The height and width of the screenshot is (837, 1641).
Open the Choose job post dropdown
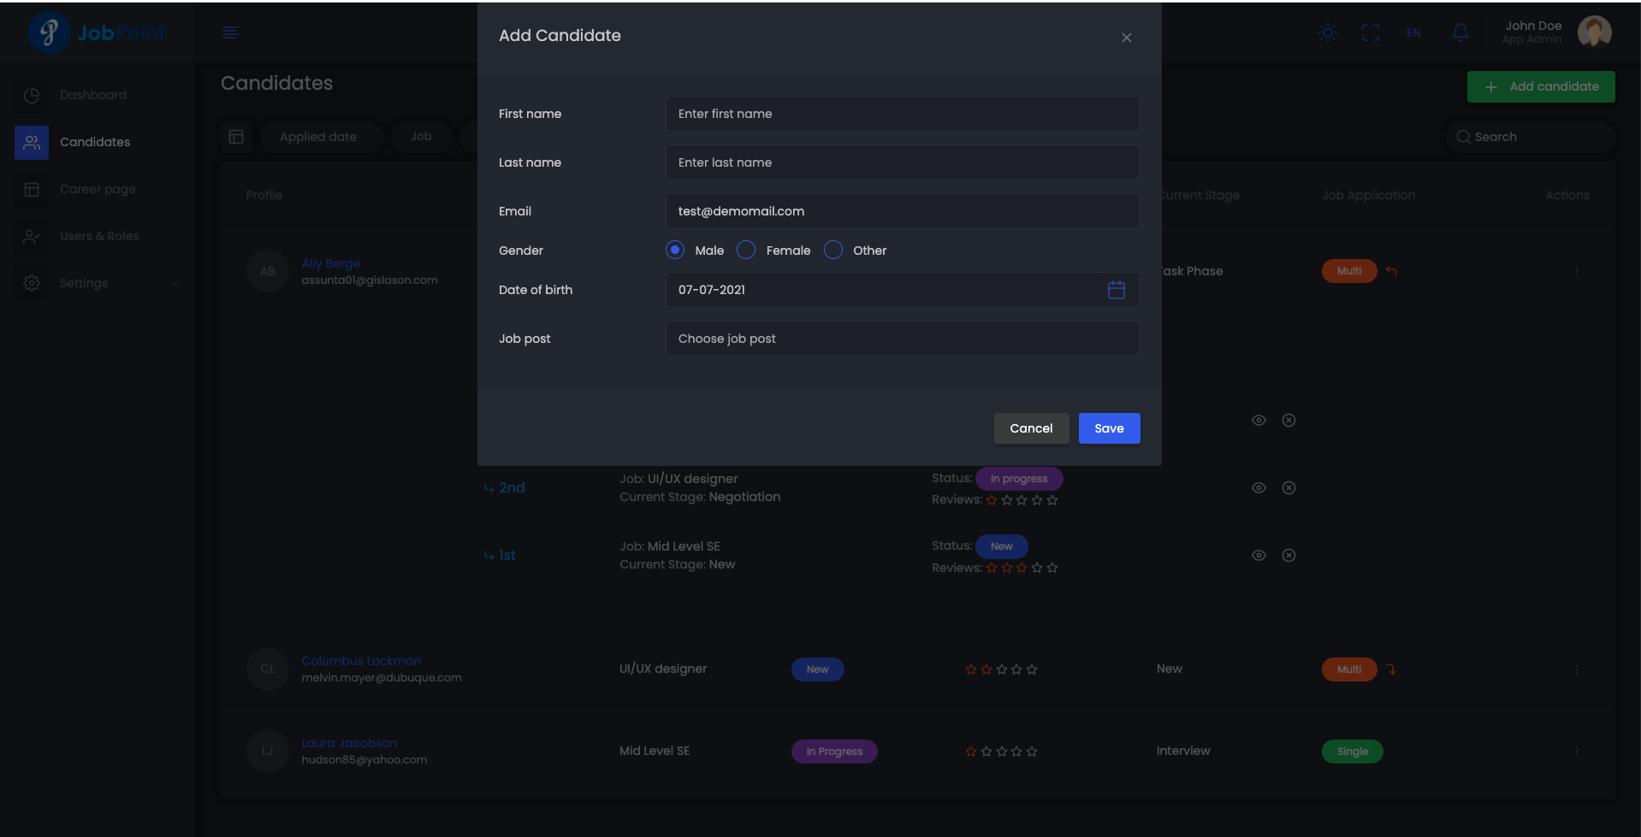pyautogui.click(x=902, y=339)
